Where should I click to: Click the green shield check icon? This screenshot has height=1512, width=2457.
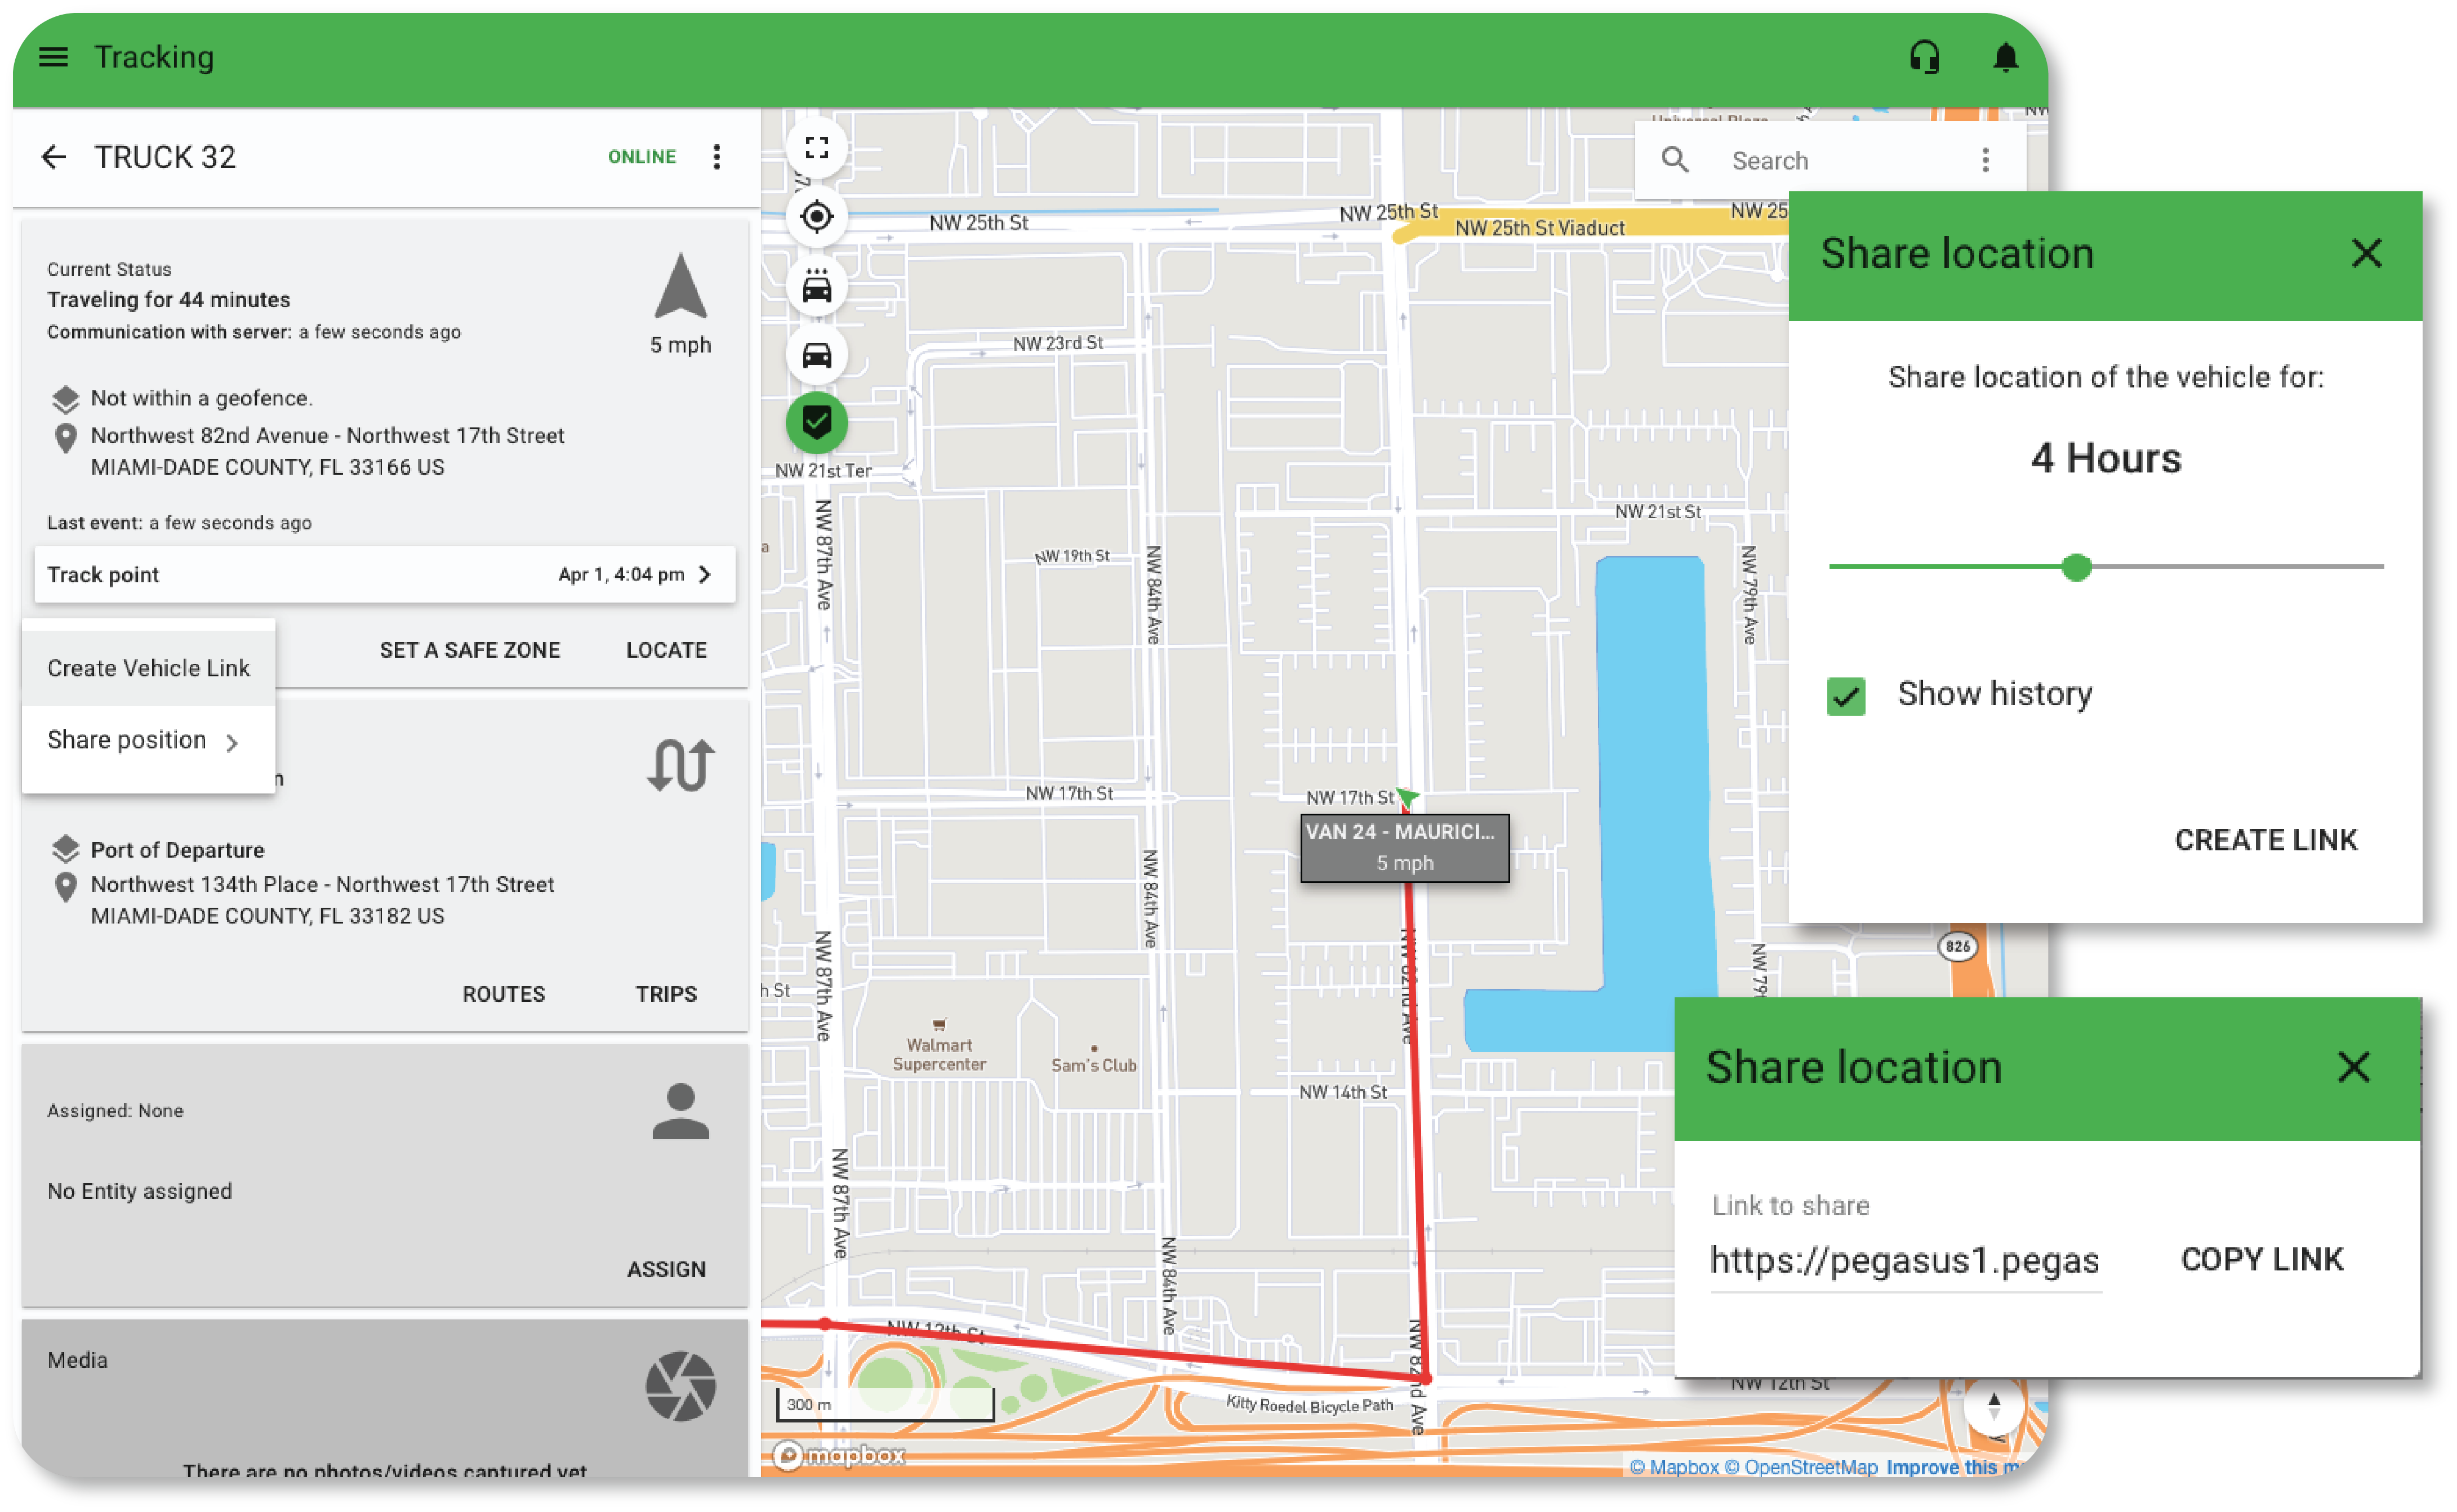pos(817,423)
